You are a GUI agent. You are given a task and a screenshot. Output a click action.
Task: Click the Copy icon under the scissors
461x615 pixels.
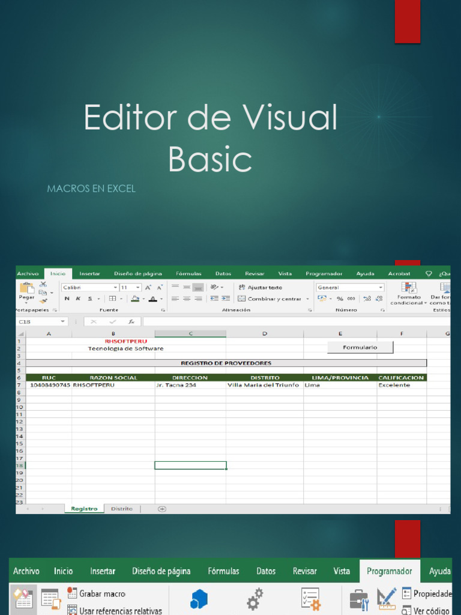click(x=43, y=292)
